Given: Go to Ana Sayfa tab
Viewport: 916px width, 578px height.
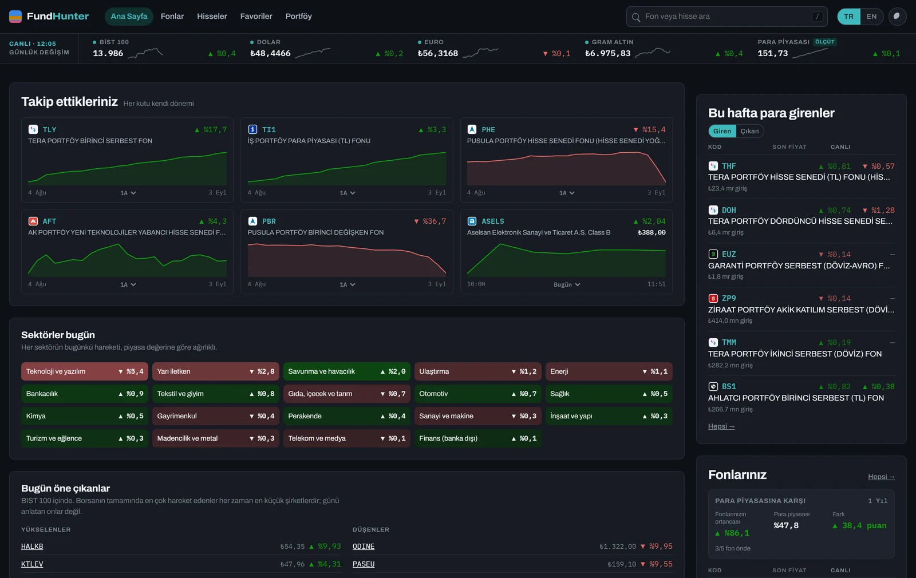Looking at the screenshot, I should (x=129, y=17).
